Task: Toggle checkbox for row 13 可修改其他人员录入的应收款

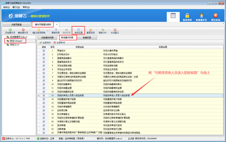Action: [44, 95]
